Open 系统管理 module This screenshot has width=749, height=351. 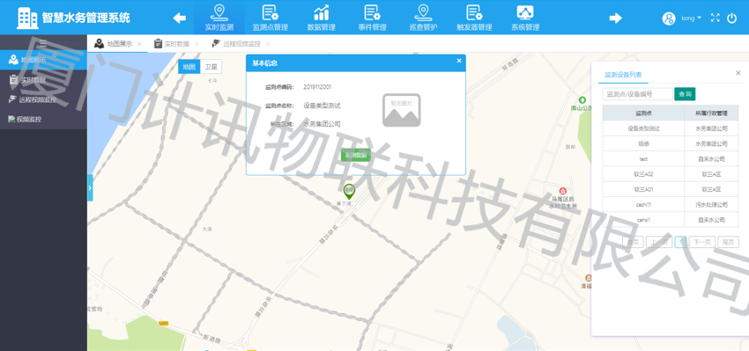pos(525,18)
